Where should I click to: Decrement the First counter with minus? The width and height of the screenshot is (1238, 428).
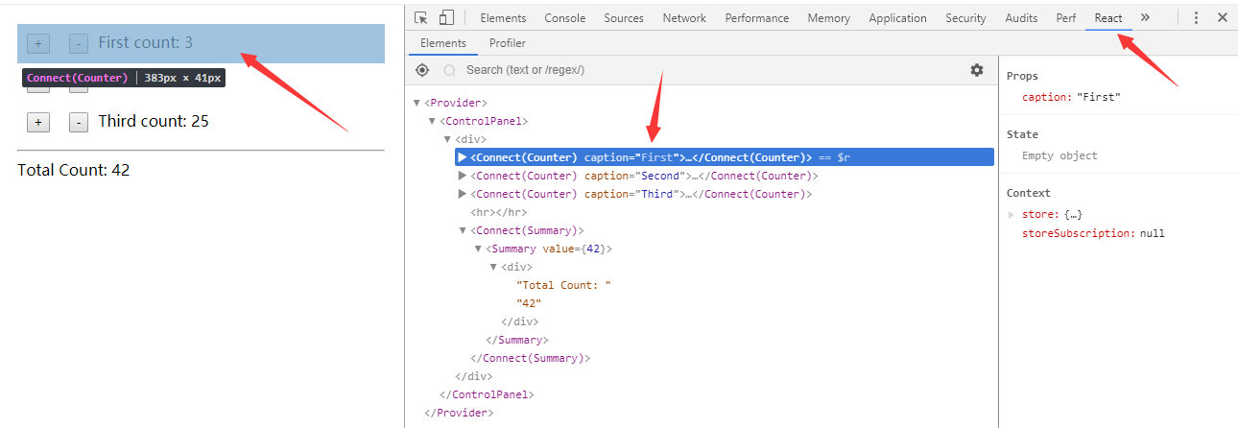coord(79,43)
